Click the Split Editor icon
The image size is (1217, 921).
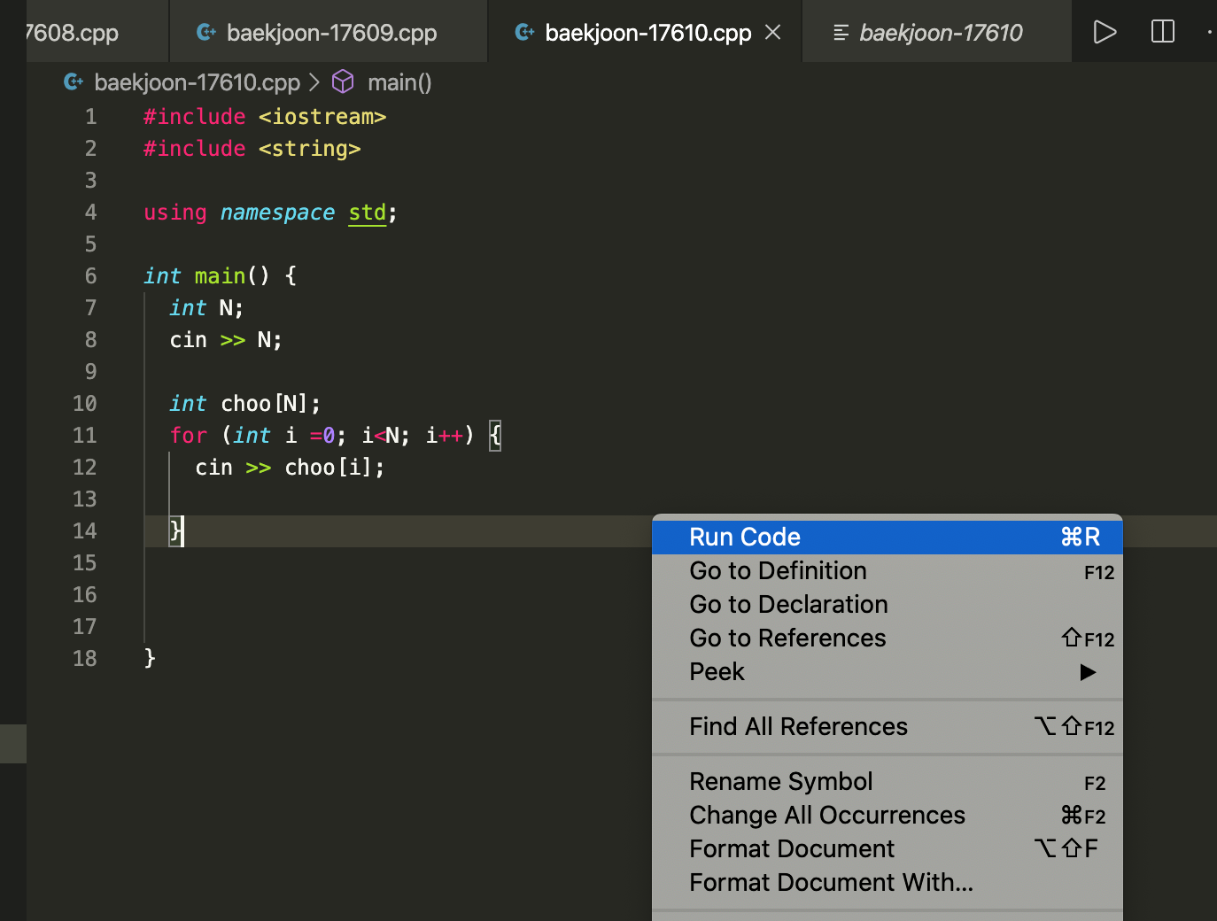1161,31
